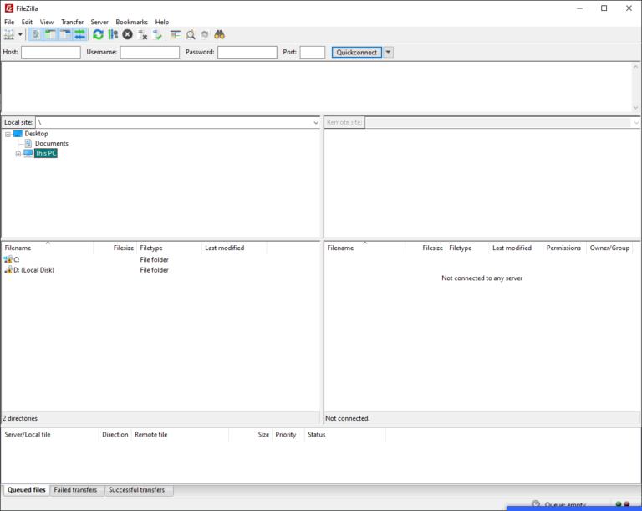Select the D: (Local Disk) entry
This screenshot has height=511, width=642.
coord(33,270)
